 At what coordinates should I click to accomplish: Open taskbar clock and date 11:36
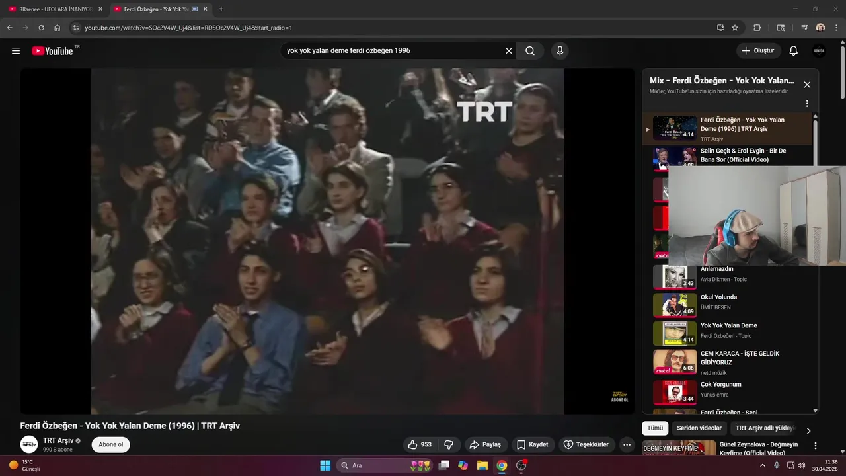[825, 465]
